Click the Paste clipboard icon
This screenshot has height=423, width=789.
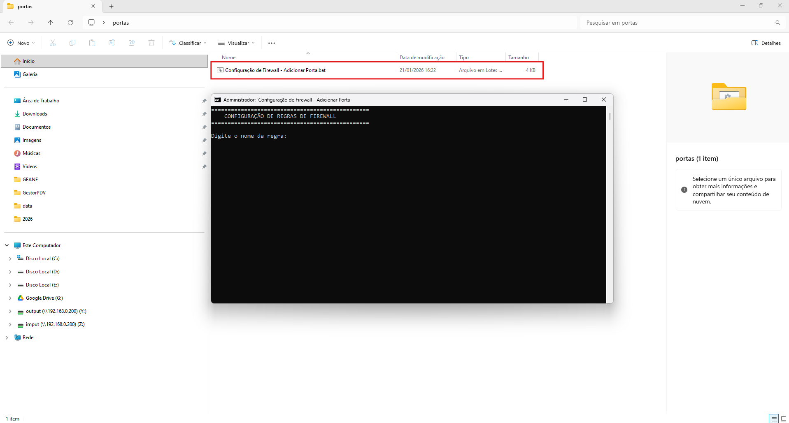tap(92, 43)
